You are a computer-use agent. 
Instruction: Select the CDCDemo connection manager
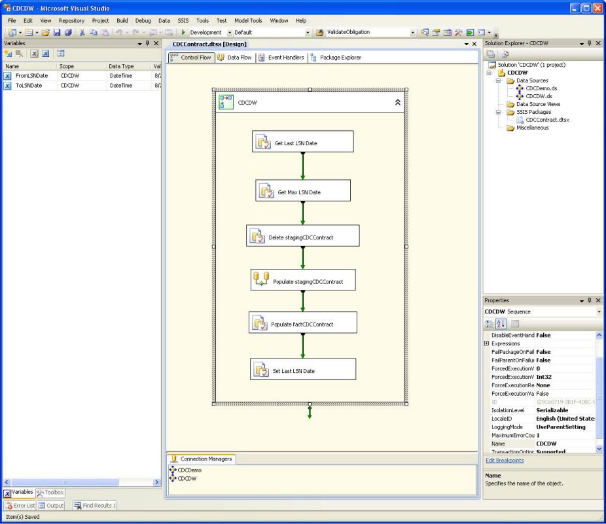(x=189, y=470)
